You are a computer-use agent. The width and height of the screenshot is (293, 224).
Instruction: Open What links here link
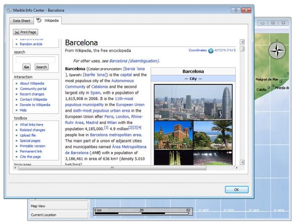click(x=31, y=124)
